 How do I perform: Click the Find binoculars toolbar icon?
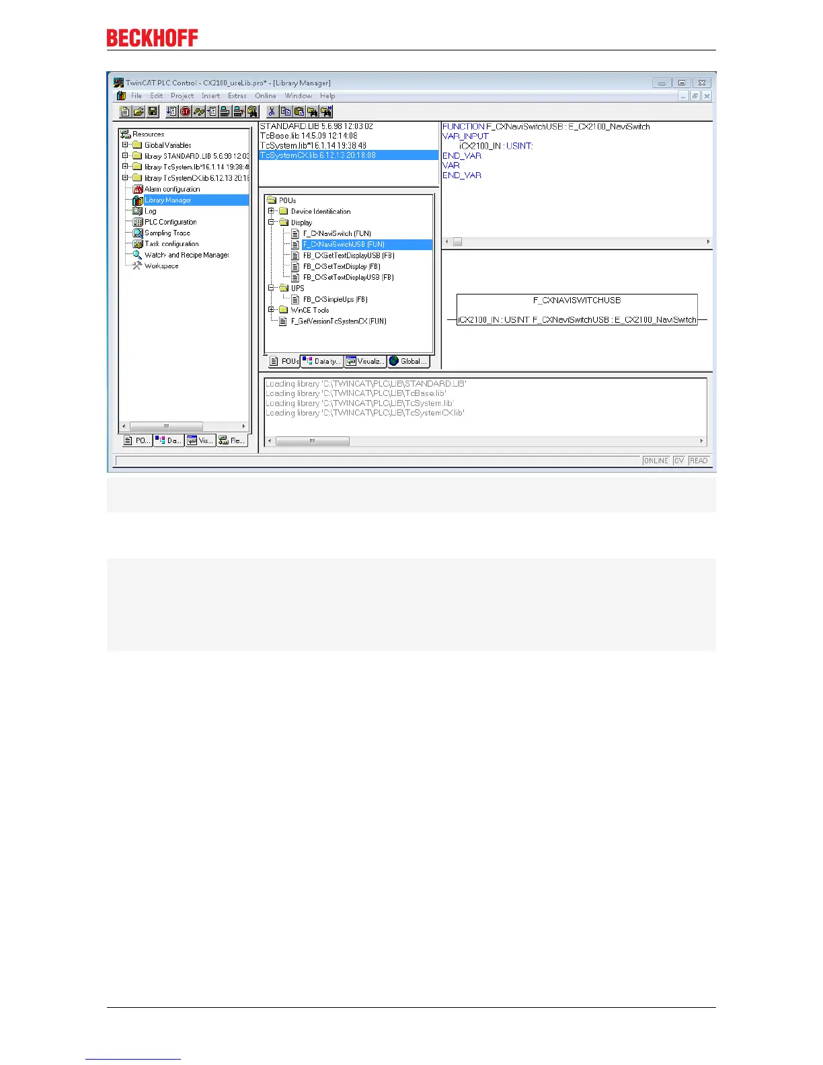click(x=313, y=112)
